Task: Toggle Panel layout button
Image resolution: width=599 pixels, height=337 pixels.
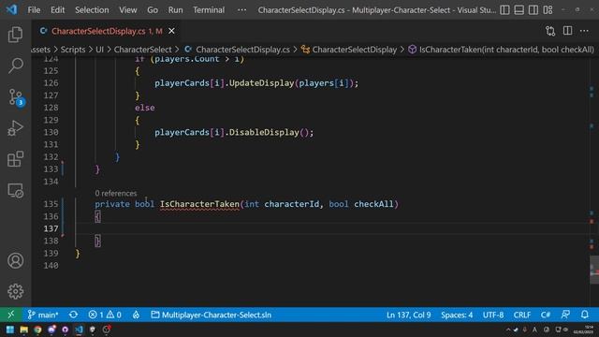Action: click(519, 10)
